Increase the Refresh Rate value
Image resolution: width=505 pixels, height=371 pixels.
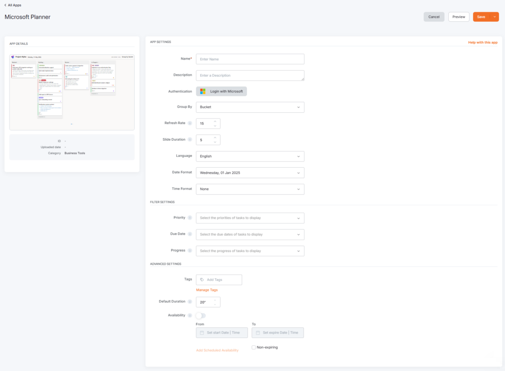(215, 122)
